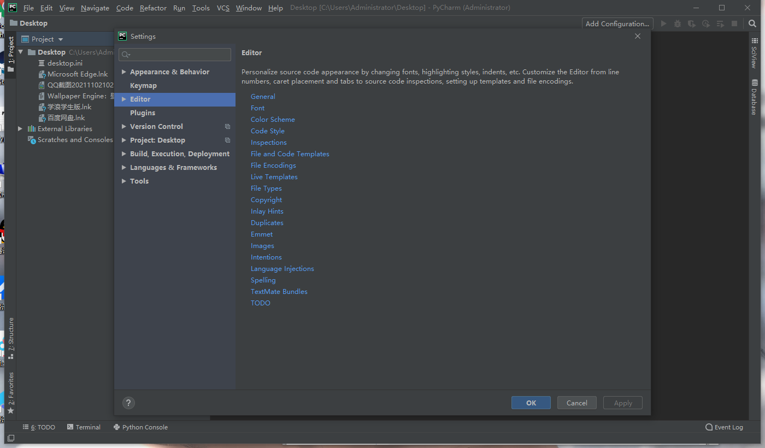Open the Project view dropdown
The image size is (765, 448).
[61, 39]
